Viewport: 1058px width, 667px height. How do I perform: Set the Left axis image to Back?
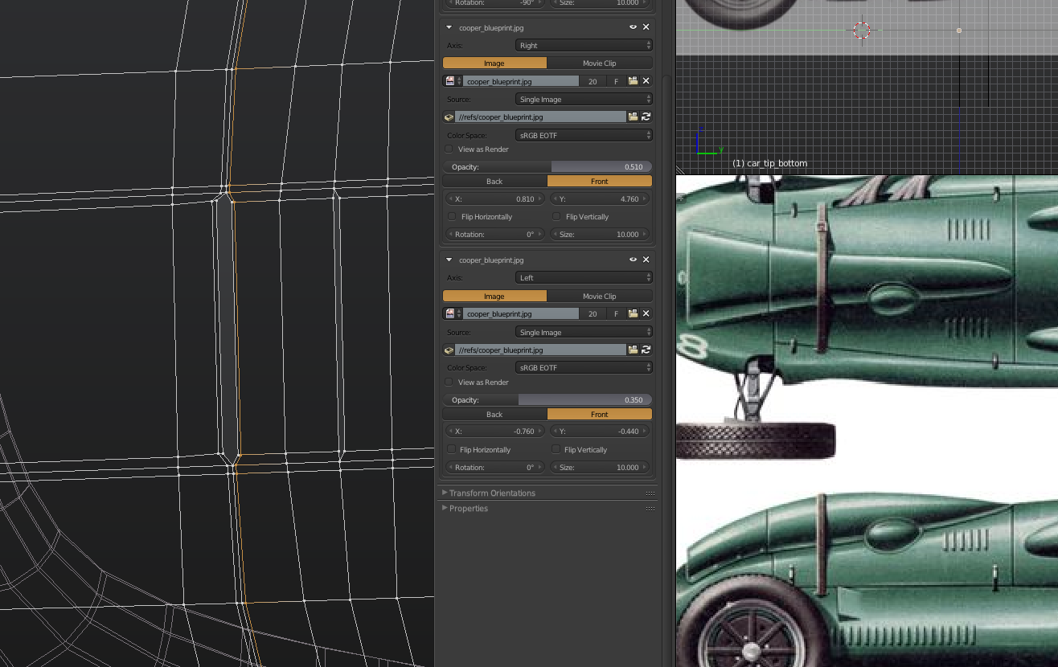pos(494,415)
